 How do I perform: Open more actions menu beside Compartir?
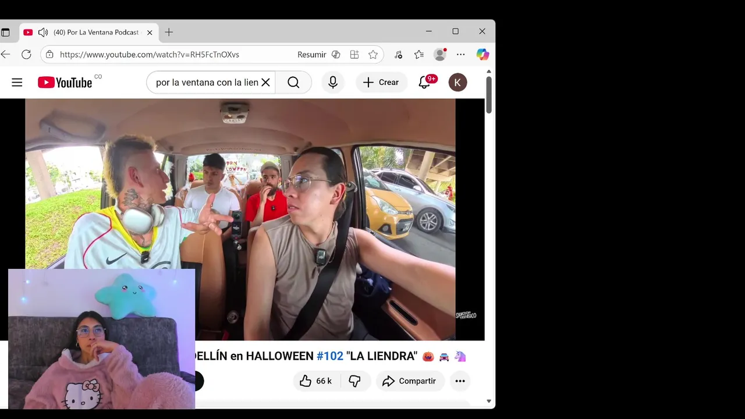coord(460,381)
